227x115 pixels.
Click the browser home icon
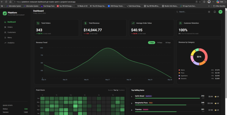coord(10,2)
